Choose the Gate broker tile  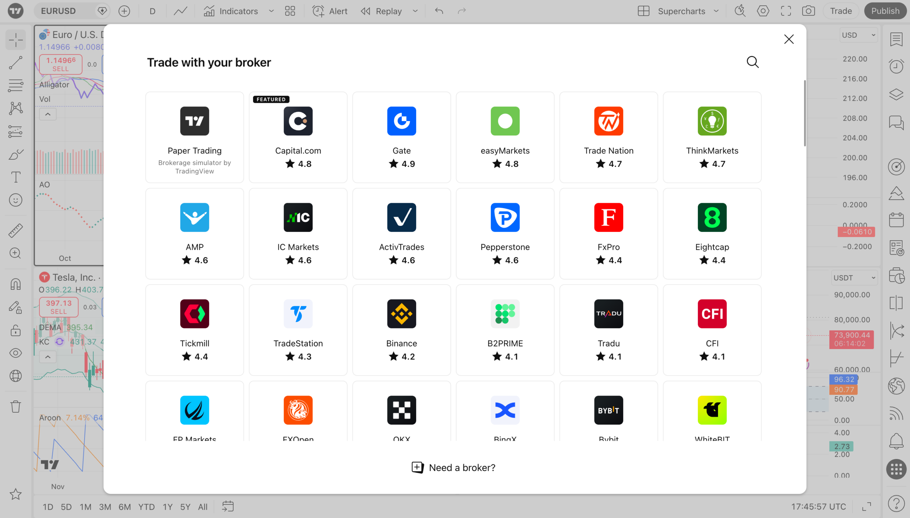point(401,137)
